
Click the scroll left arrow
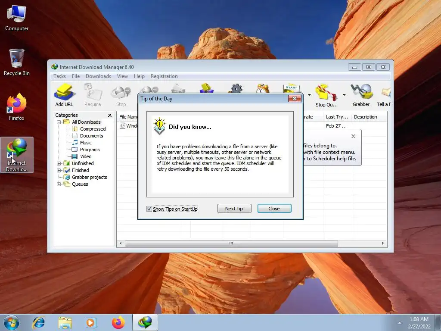121,243
